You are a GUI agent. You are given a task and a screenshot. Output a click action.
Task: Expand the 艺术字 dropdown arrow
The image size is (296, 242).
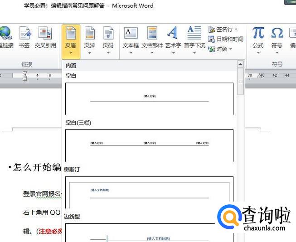pyautogui.click(x=173, y=53)
